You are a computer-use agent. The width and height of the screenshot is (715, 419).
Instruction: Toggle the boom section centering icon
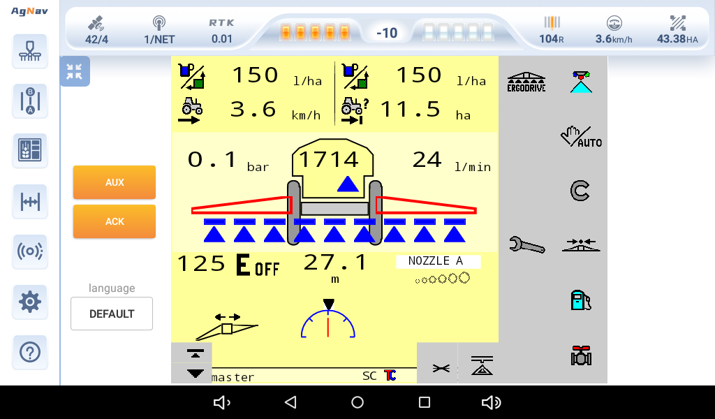click(580, 244)
